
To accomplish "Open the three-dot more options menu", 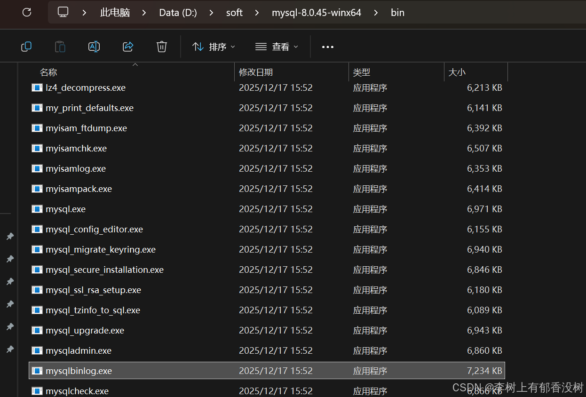I will tap(328, 47).
